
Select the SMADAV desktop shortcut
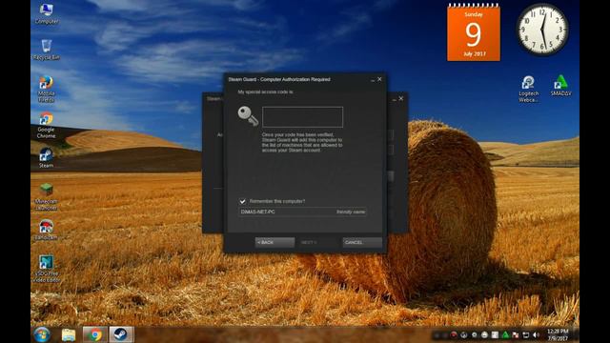point(560,86)
